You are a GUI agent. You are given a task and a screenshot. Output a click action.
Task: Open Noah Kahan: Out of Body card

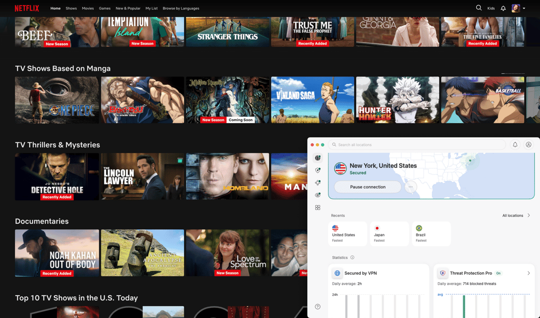[x=57, y=253]
